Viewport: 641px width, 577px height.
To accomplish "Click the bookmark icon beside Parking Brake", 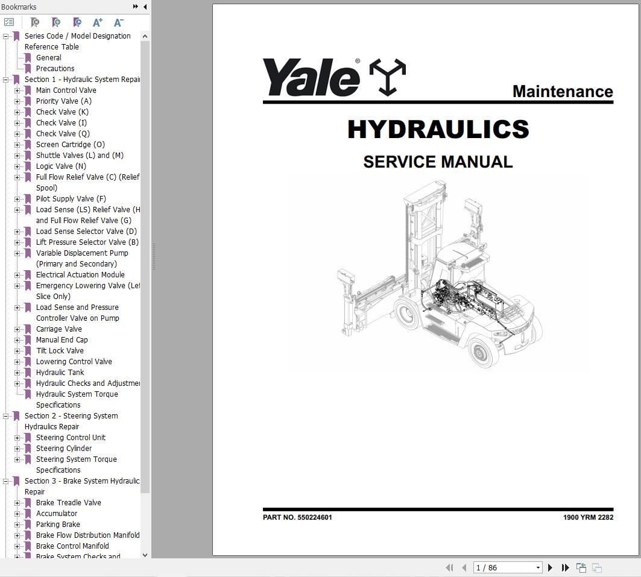I will (28, 525).
